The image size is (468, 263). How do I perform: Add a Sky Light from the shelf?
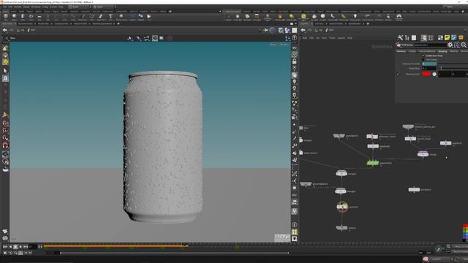[x=314, y=17]
